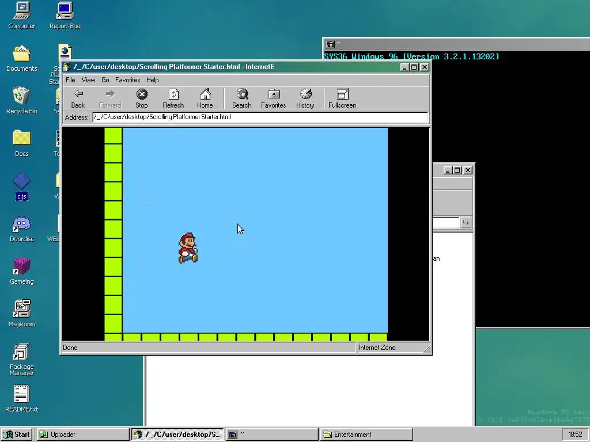The height and width of the screenshot is (442, 590).
Task: Open the File menu
Action: [x=70, y=79]
